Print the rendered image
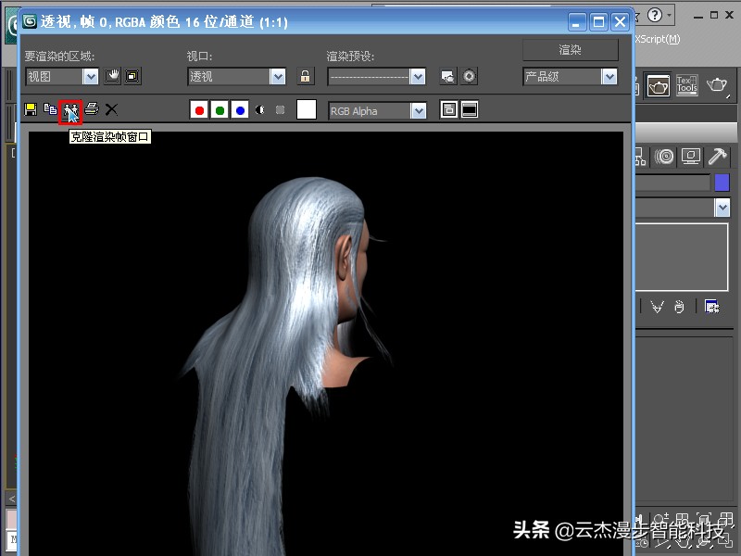741x556 pixels. [91, 109]
